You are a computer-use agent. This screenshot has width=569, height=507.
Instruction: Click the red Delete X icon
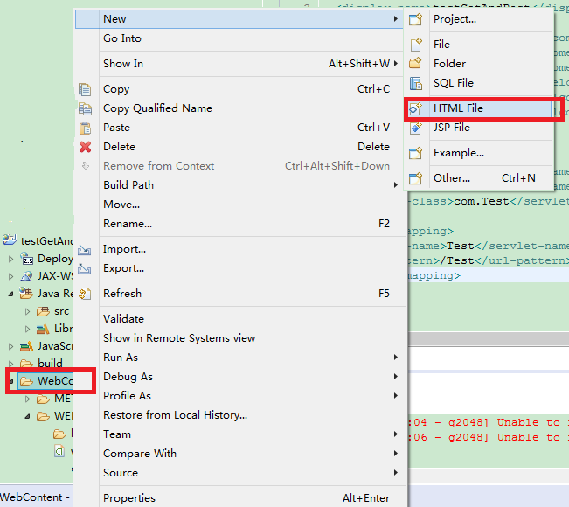point(86,147)
